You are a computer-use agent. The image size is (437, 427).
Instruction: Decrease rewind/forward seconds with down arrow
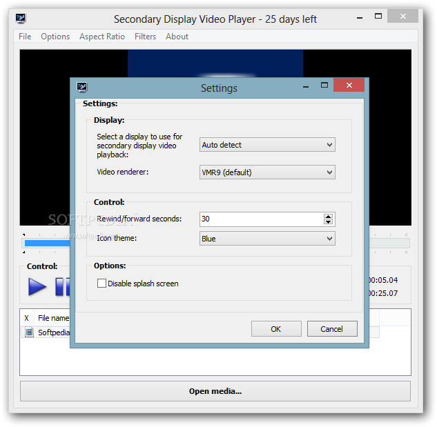[x=328, y=221]
